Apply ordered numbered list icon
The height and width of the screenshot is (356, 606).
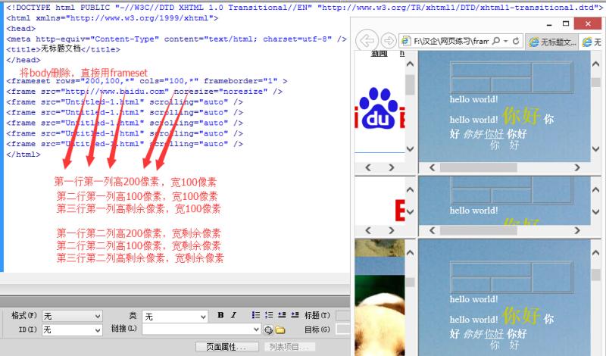click(269, 315)
